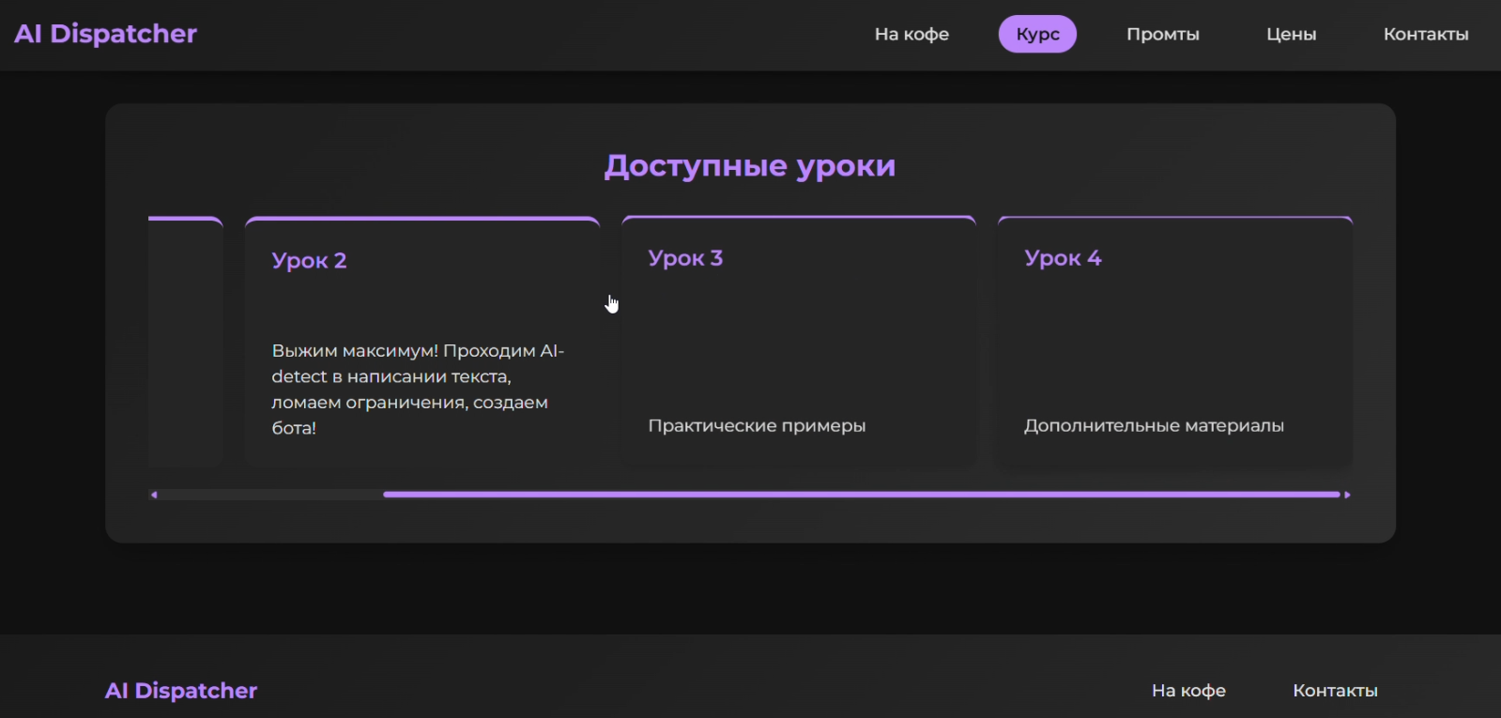Select the "Урок 3" lesson card heading
The width and height of the screenshot is (1501, 718).
tap(685, 258)
